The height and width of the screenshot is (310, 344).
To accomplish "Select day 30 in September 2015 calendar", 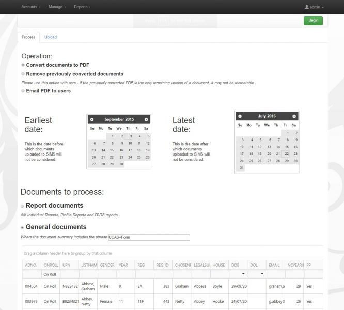I will 120,164.
